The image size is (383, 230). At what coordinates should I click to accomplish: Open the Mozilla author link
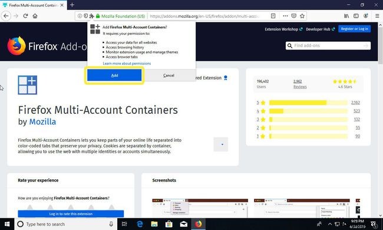click(x=42, y=121)
